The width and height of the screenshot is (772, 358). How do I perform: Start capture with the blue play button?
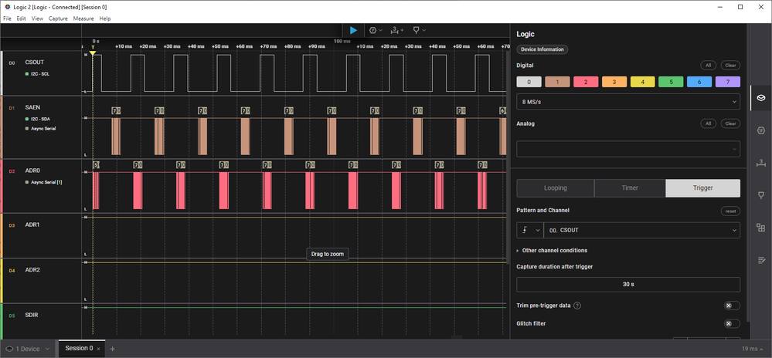point(353,30)
